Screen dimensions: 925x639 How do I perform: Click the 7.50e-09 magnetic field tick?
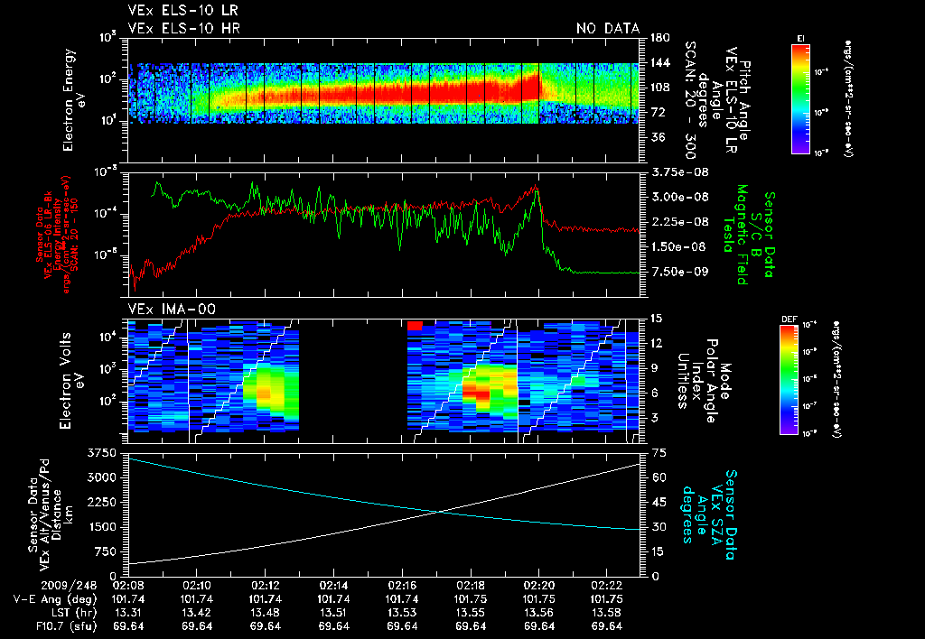point(679,272)
